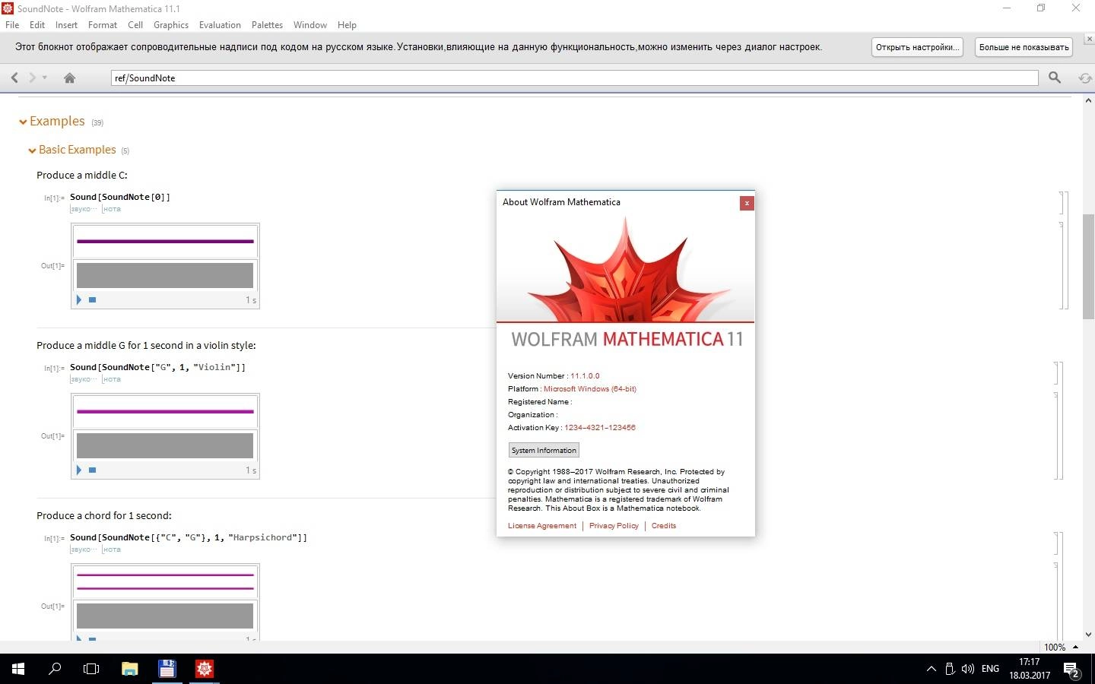Viewport: 1095px width, 684px height.
Task: Click the Mathematica taskbar icon
Action: pos(204,669)
